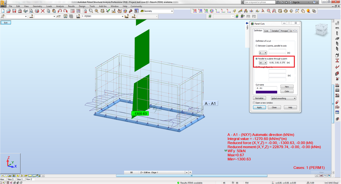Open the ViewCube FRONT face
Image resolution: width=341 pixels, height=184 pixels.
pyautogui.click(x=320, y=31)
